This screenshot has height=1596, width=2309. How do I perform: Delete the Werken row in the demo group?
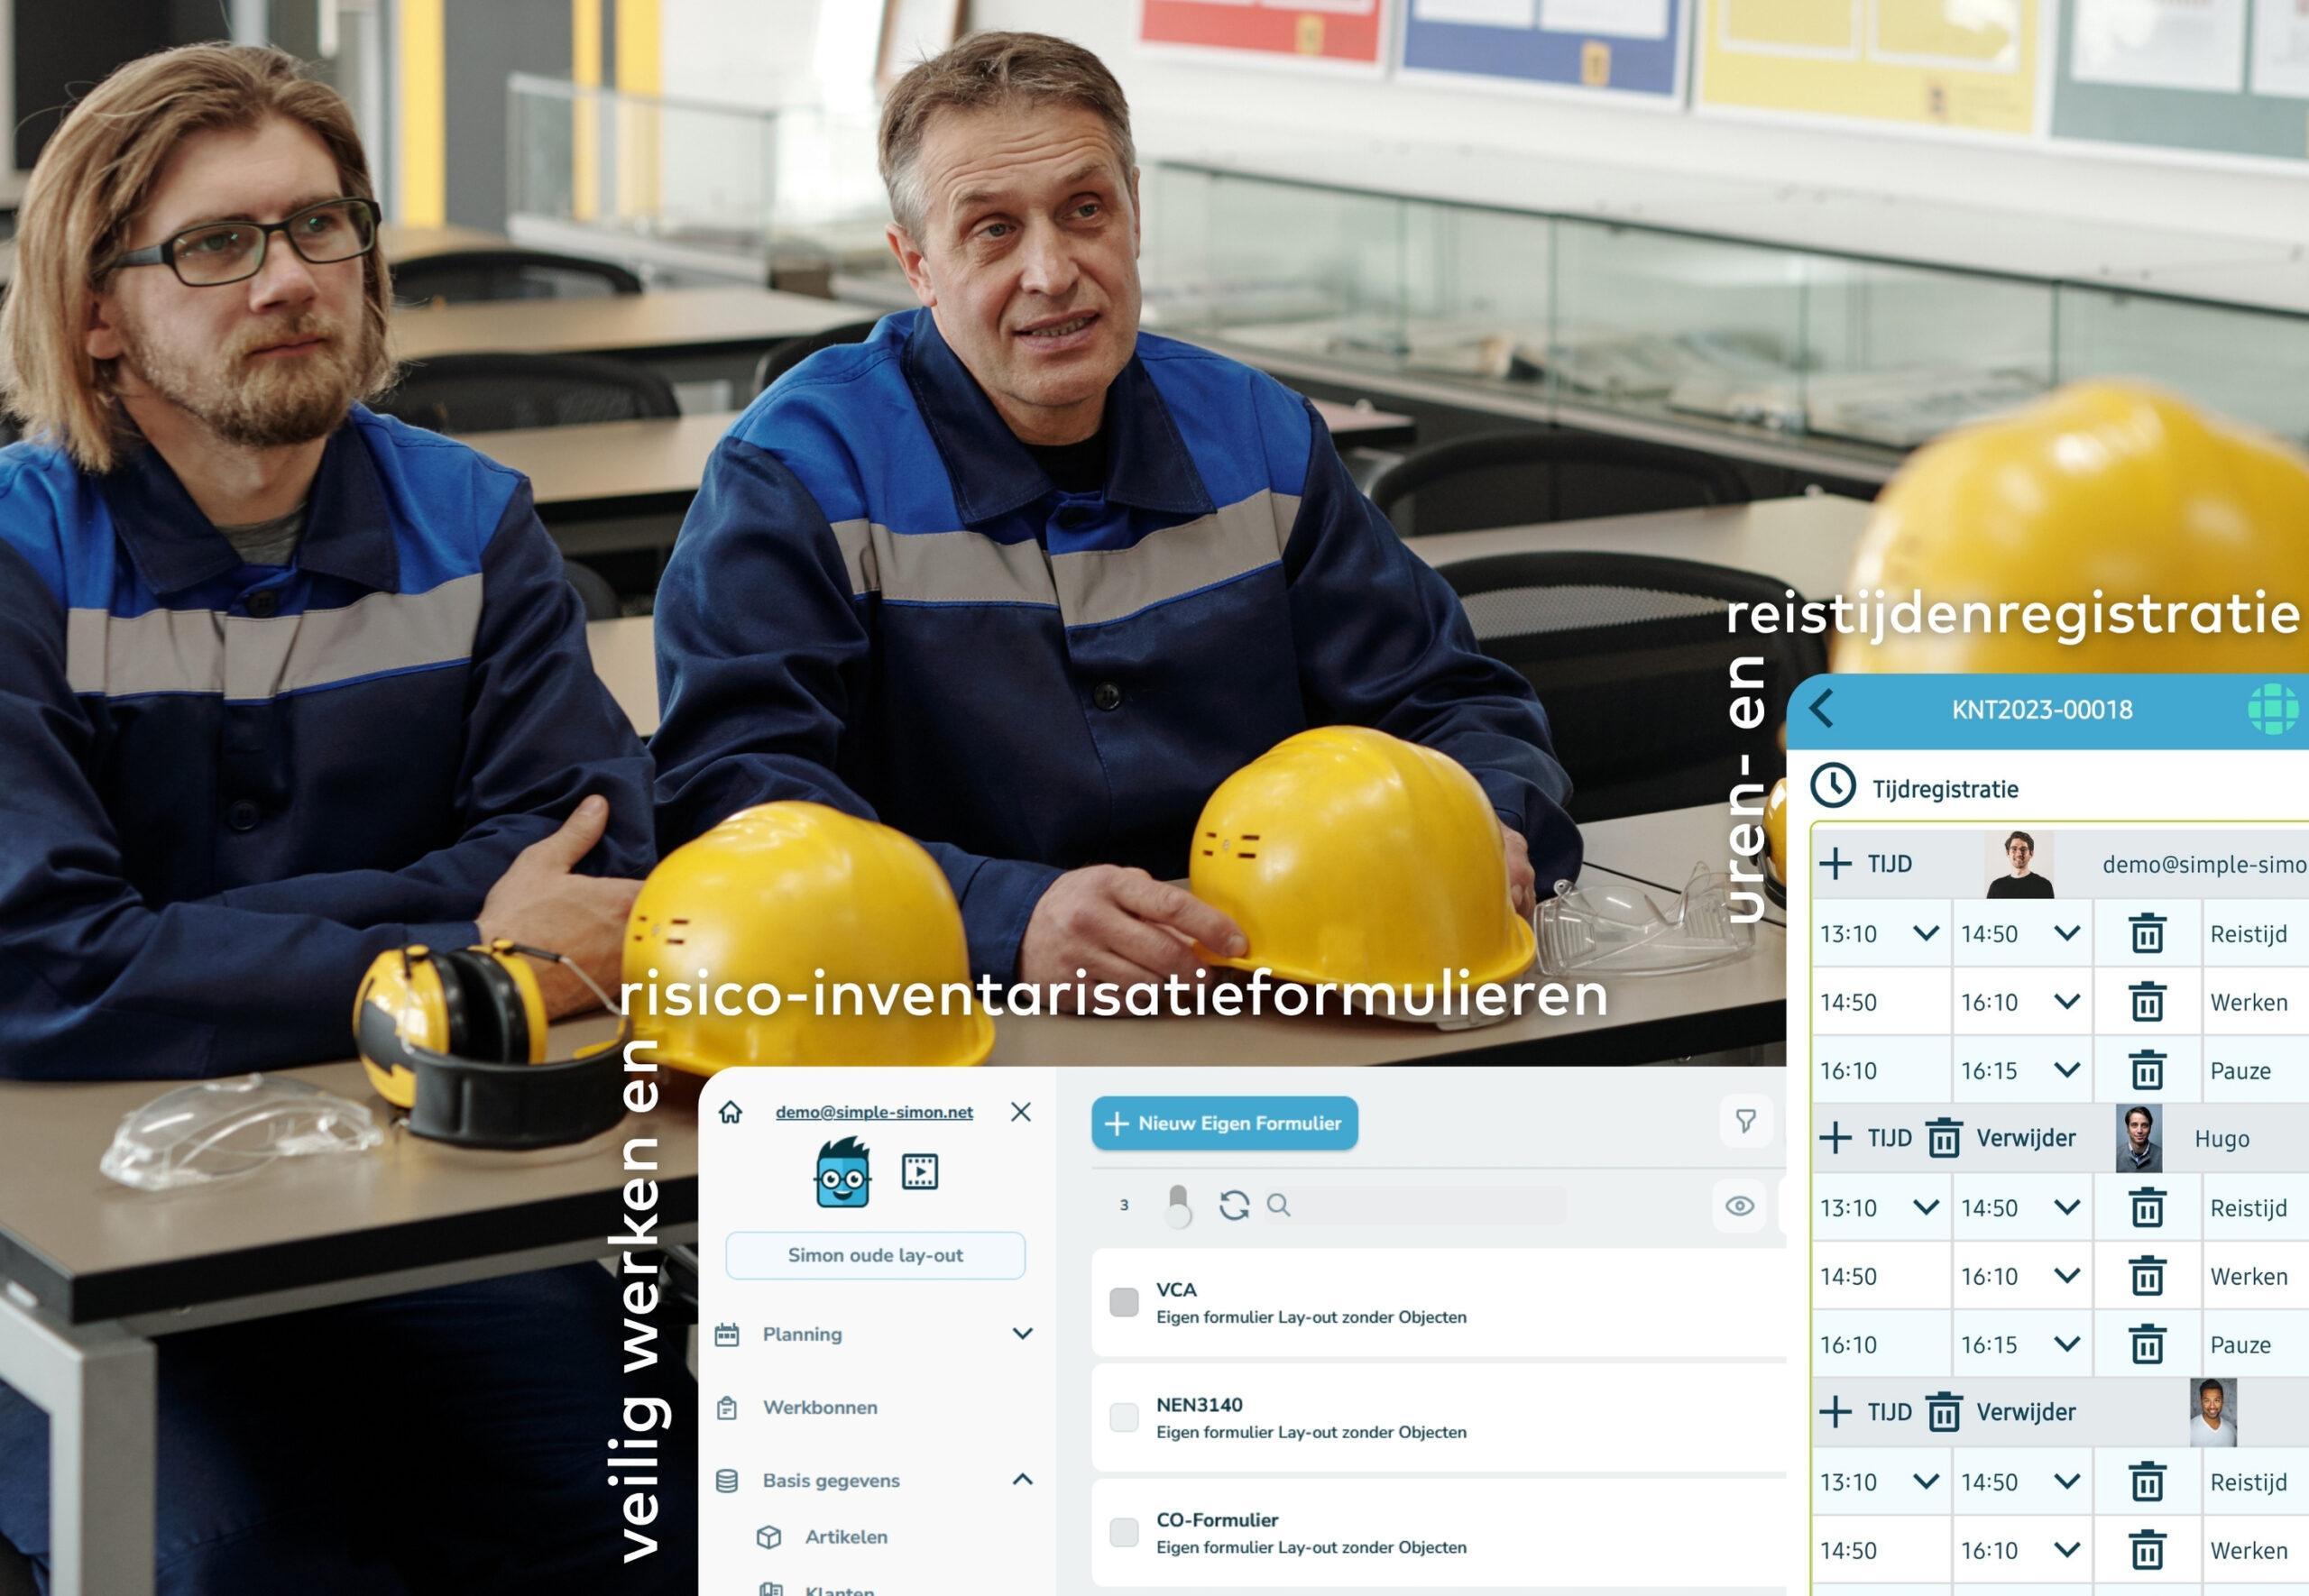click(x=2147, y=1001)
